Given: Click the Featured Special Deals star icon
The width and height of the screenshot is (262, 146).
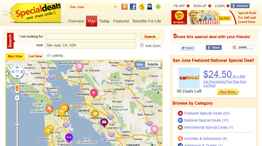Looking at the screenshot, I should pos(180,113).
